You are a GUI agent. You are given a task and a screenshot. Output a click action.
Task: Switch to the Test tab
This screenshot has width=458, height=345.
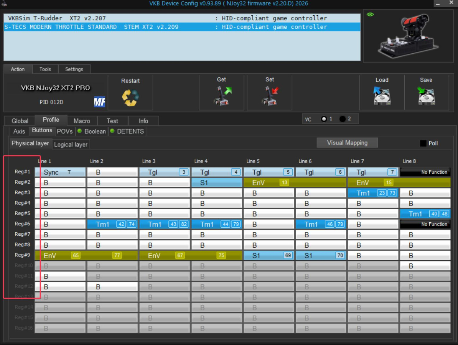[x=112, y=121]
